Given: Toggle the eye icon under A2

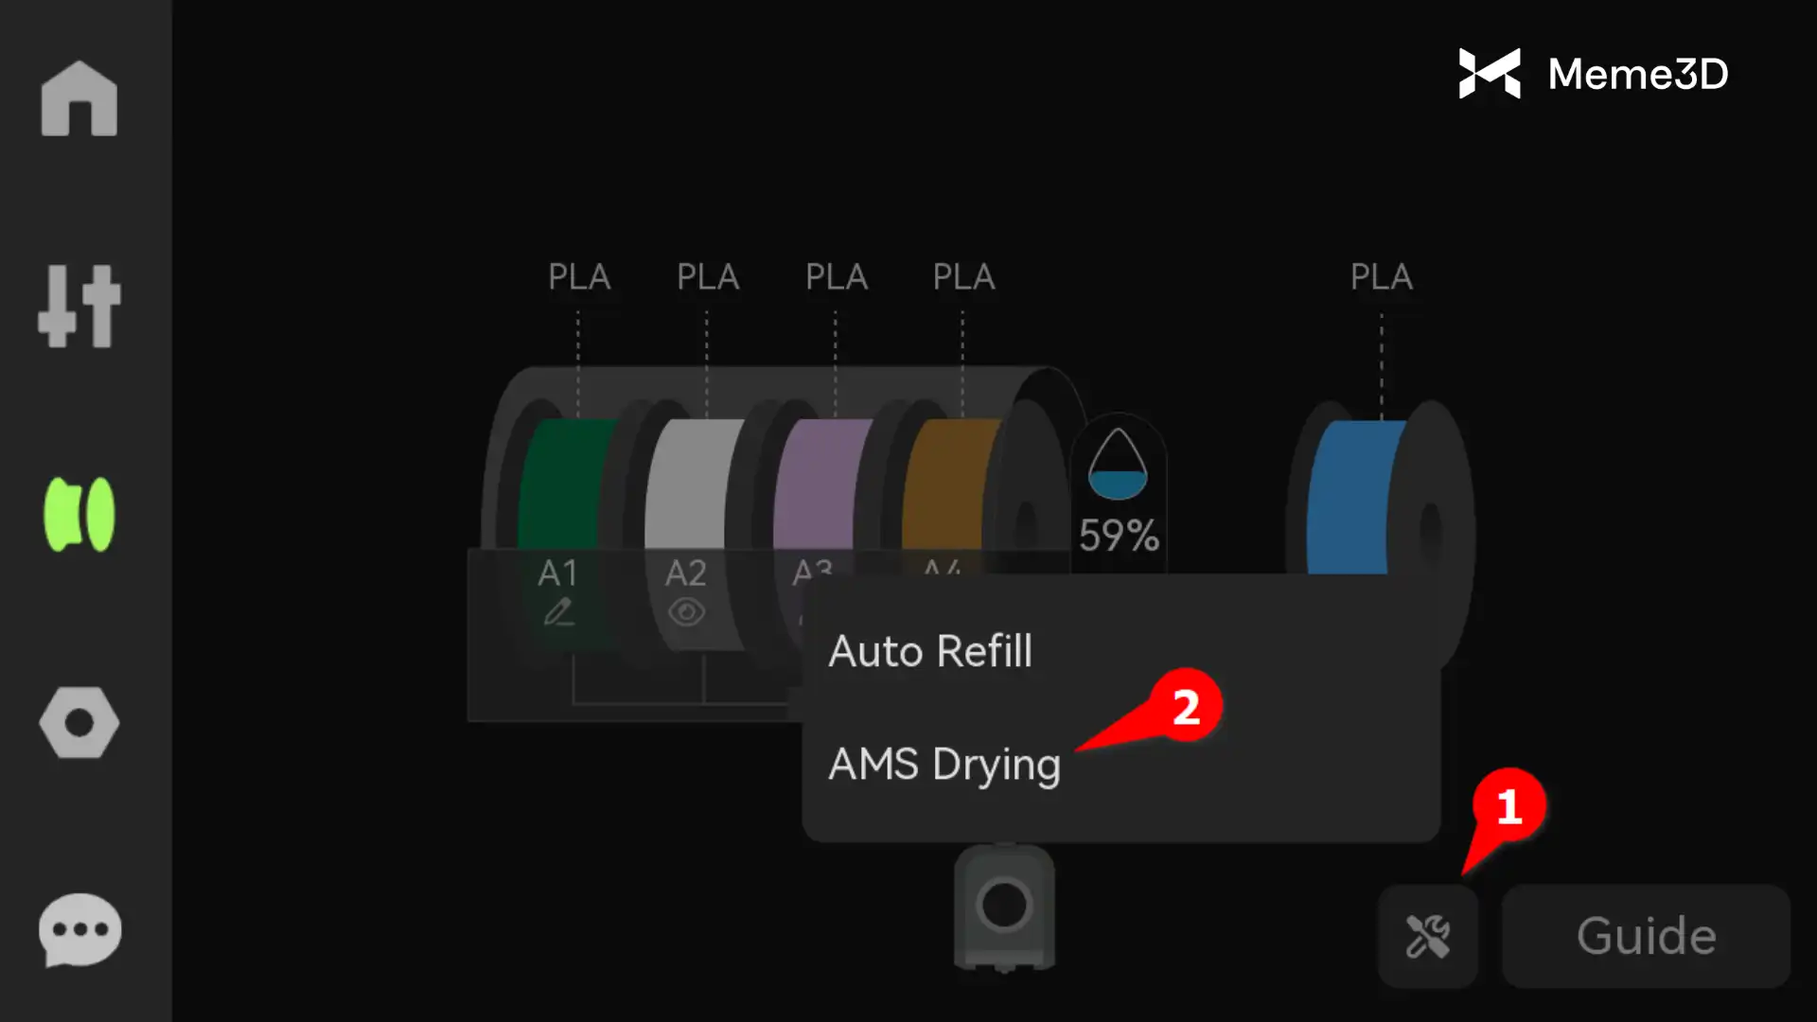Looking at the screenshot, I should point(686,612).
